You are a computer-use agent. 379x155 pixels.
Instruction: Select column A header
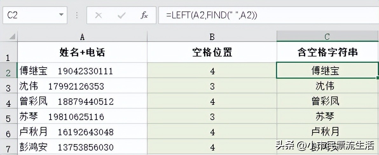coord(82,37)
